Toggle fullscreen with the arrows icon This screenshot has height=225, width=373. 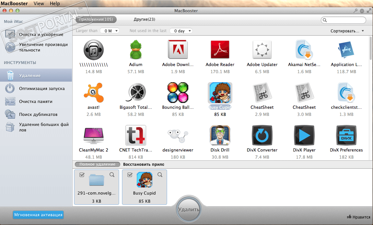[369, 11]
